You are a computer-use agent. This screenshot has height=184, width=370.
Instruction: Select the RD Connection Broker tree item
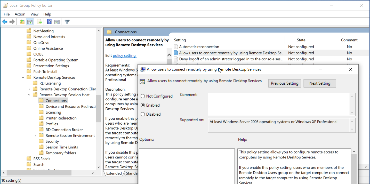[64, 130]
